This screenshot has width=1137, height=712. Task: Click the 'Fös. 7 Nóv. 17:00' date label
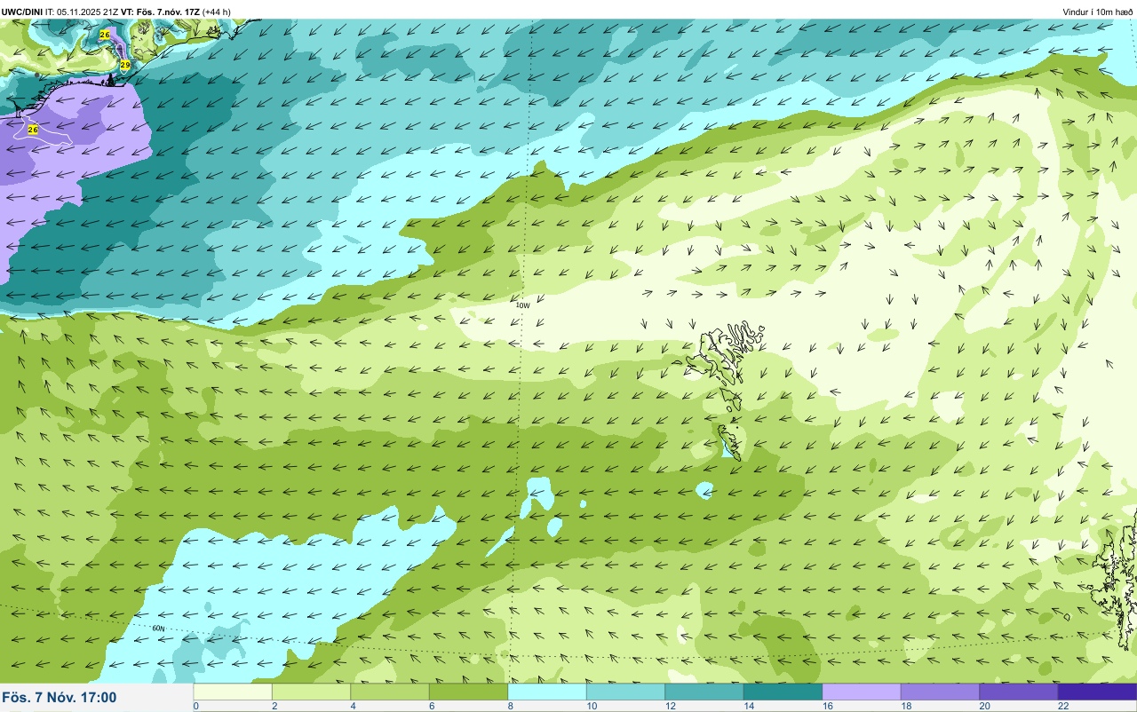pos(60,698)
